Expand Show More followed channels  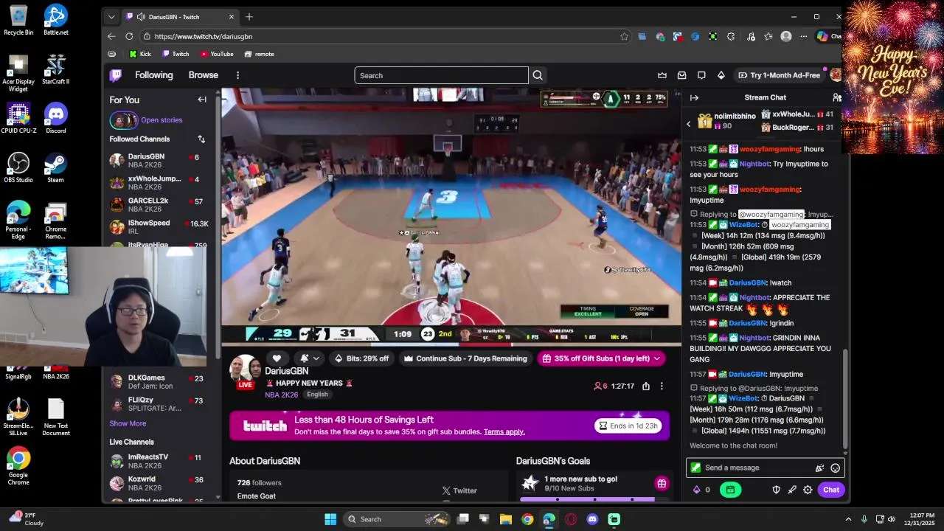coord(128,423)
